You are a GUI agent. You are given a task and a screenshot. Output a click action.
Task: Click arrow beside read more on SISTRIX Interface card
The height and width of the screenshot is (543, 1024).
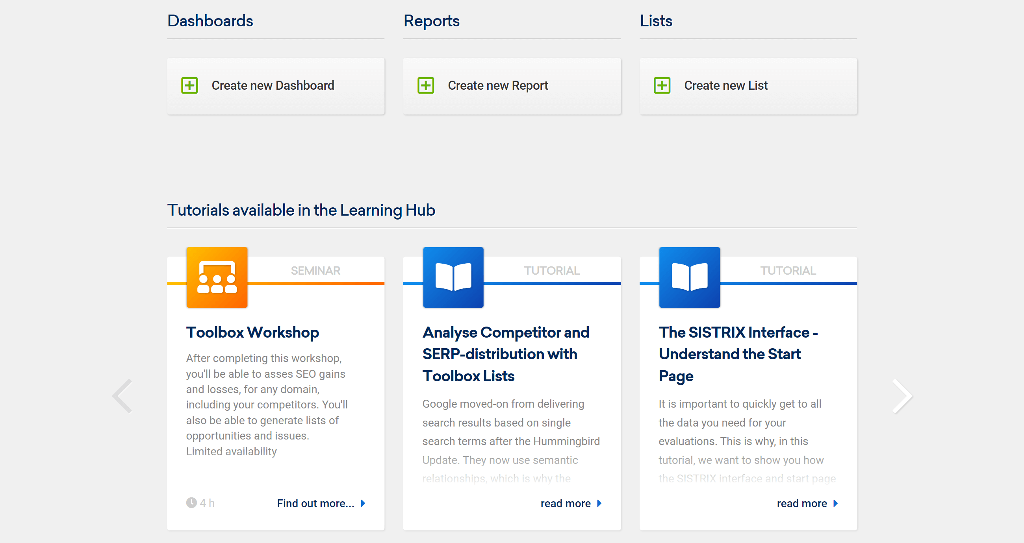[835, 503]
